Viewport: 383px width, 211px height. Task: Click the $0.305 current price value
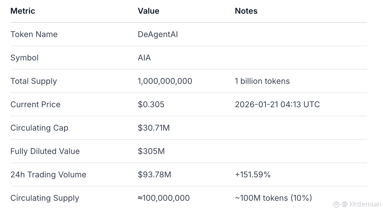click(x=151, y=105)
